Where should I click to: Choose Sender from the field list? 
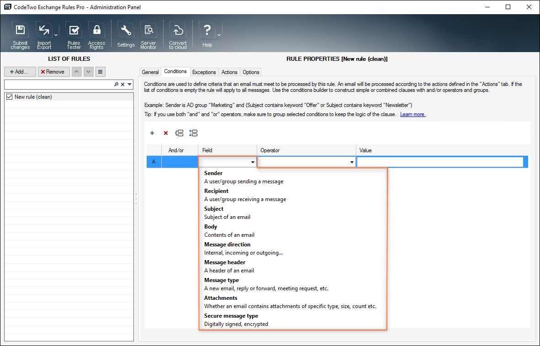tap(293, 177)
